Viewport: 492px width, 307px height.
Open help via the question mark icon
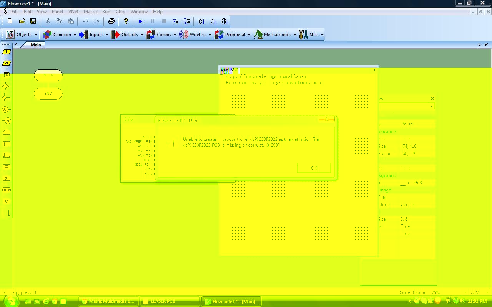(126, 21)
